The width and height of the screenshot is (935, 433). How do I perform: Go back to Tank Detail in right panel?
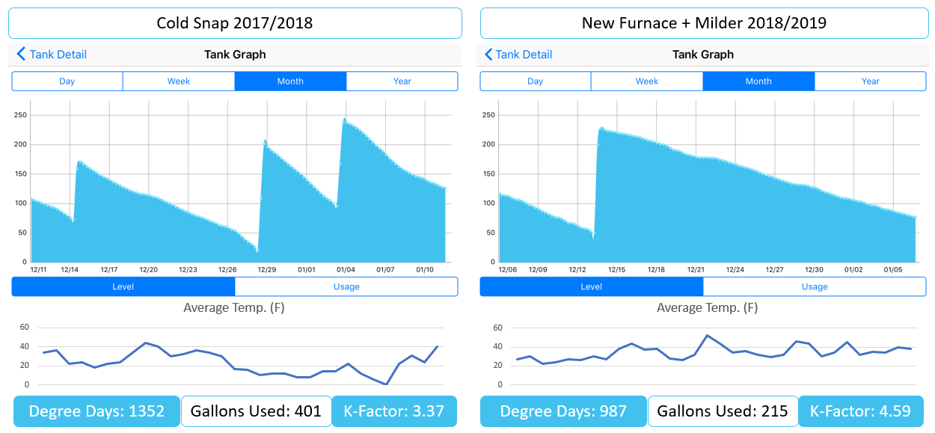(519, 55)
